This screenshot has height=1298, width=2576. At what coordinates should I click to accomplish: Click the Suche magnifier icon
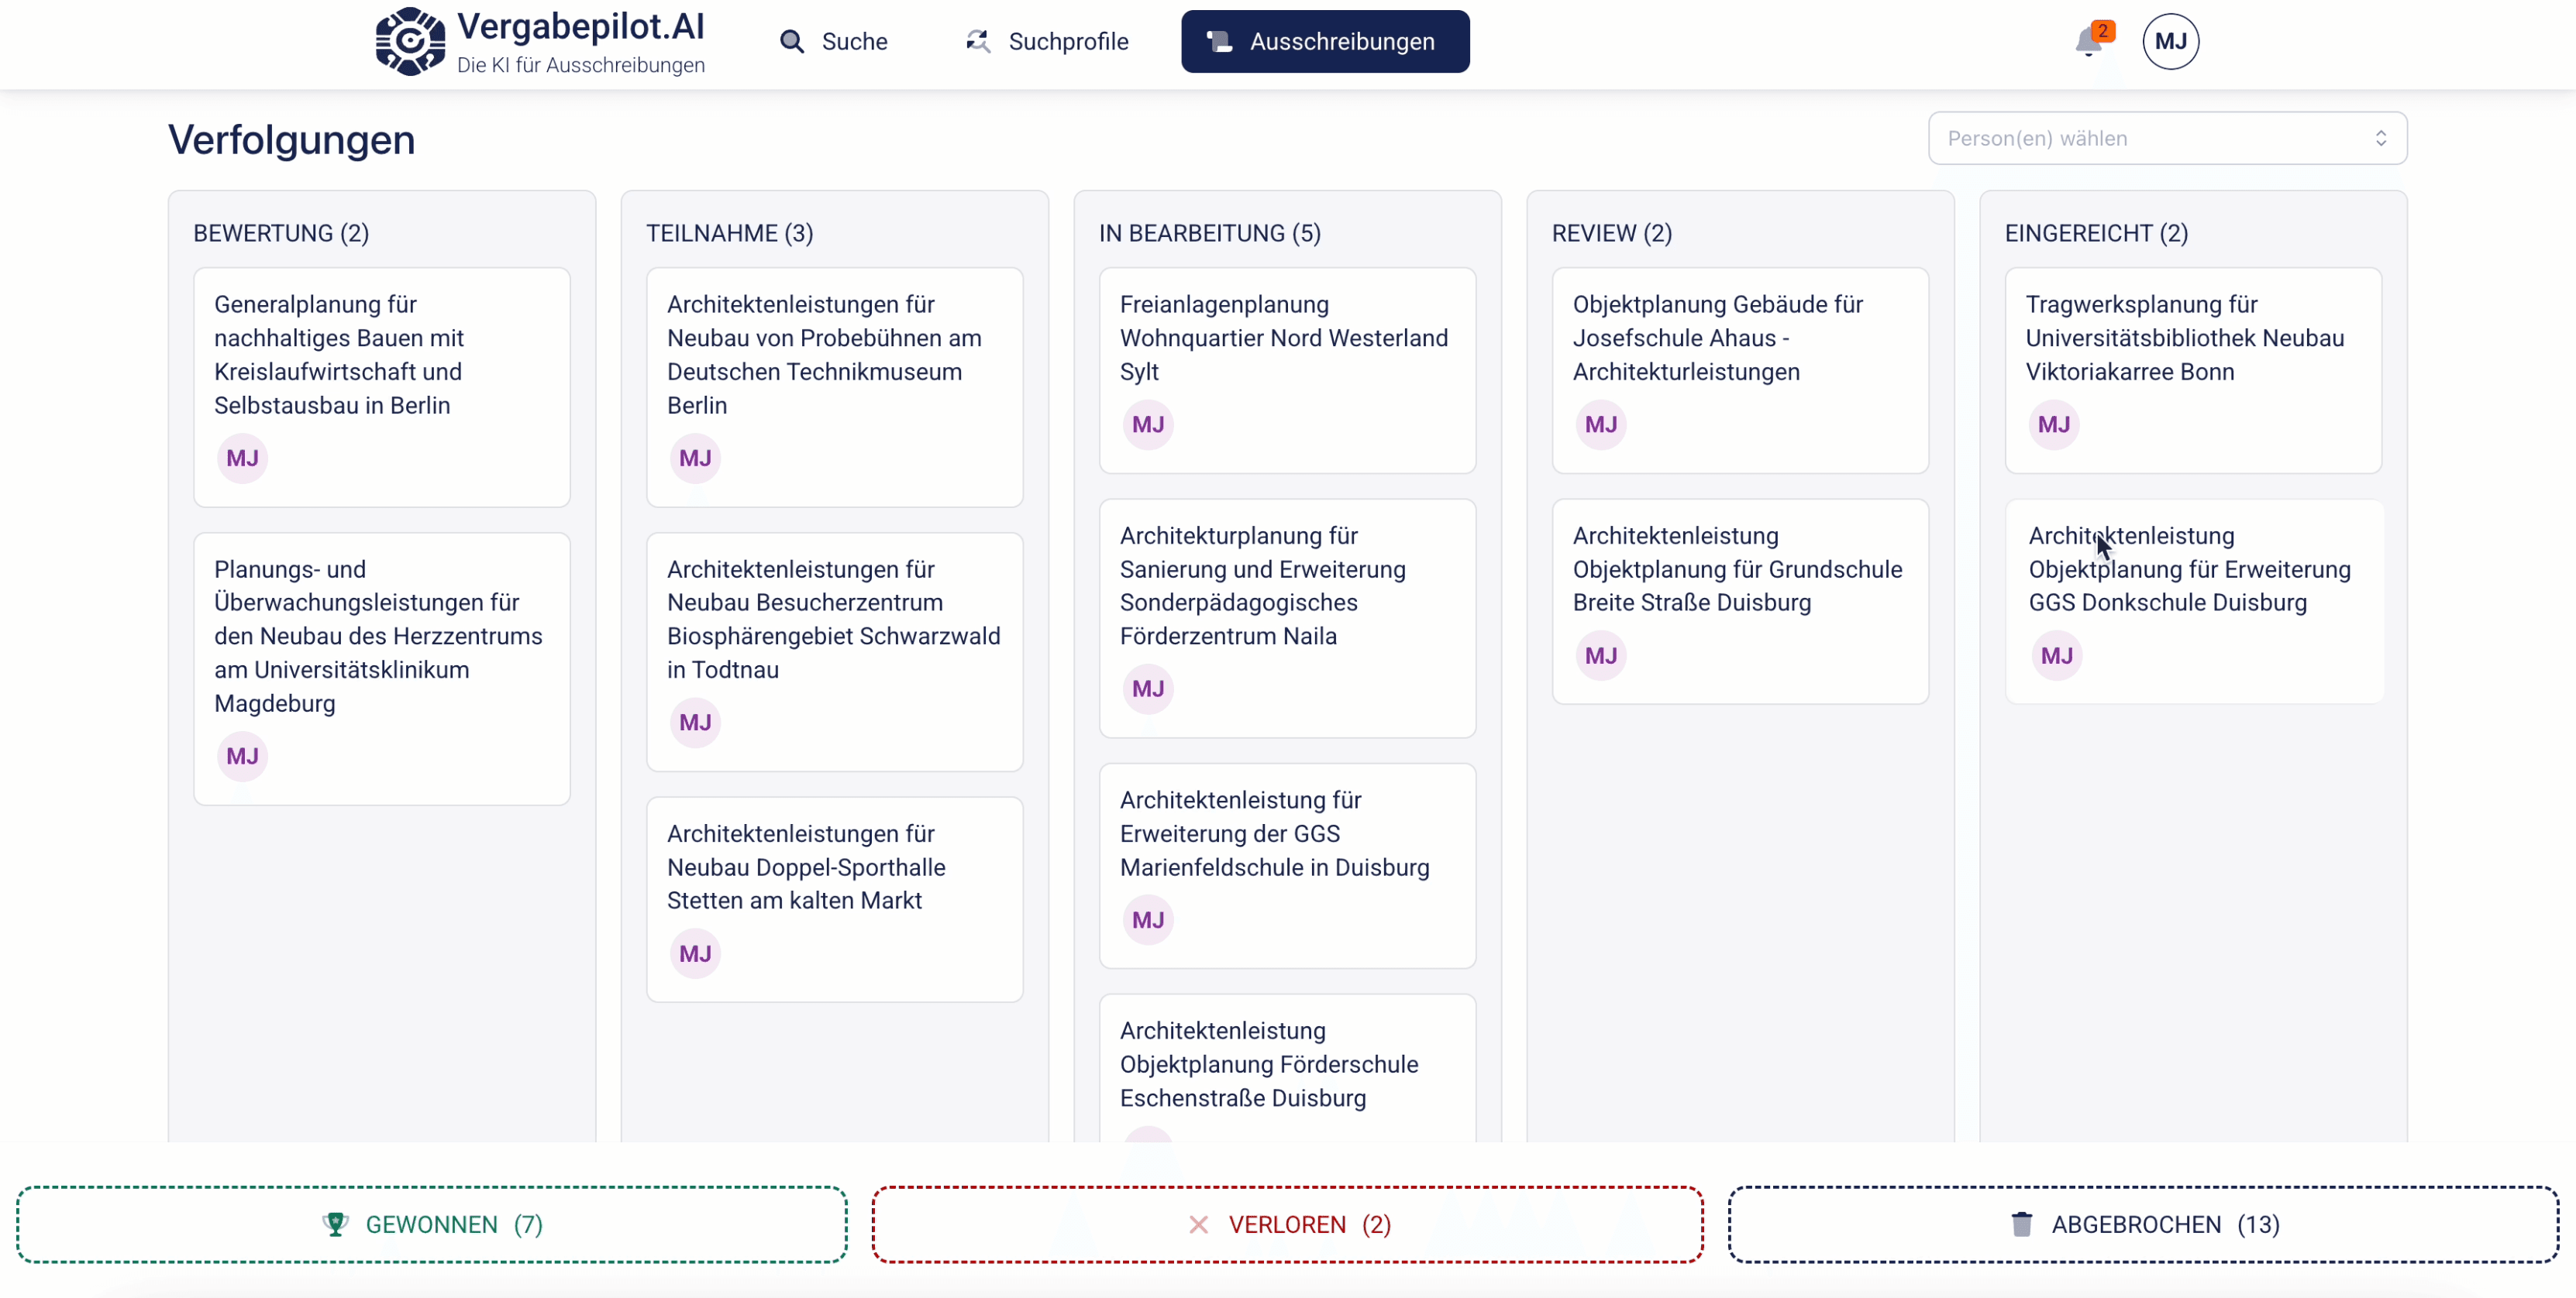792,42
